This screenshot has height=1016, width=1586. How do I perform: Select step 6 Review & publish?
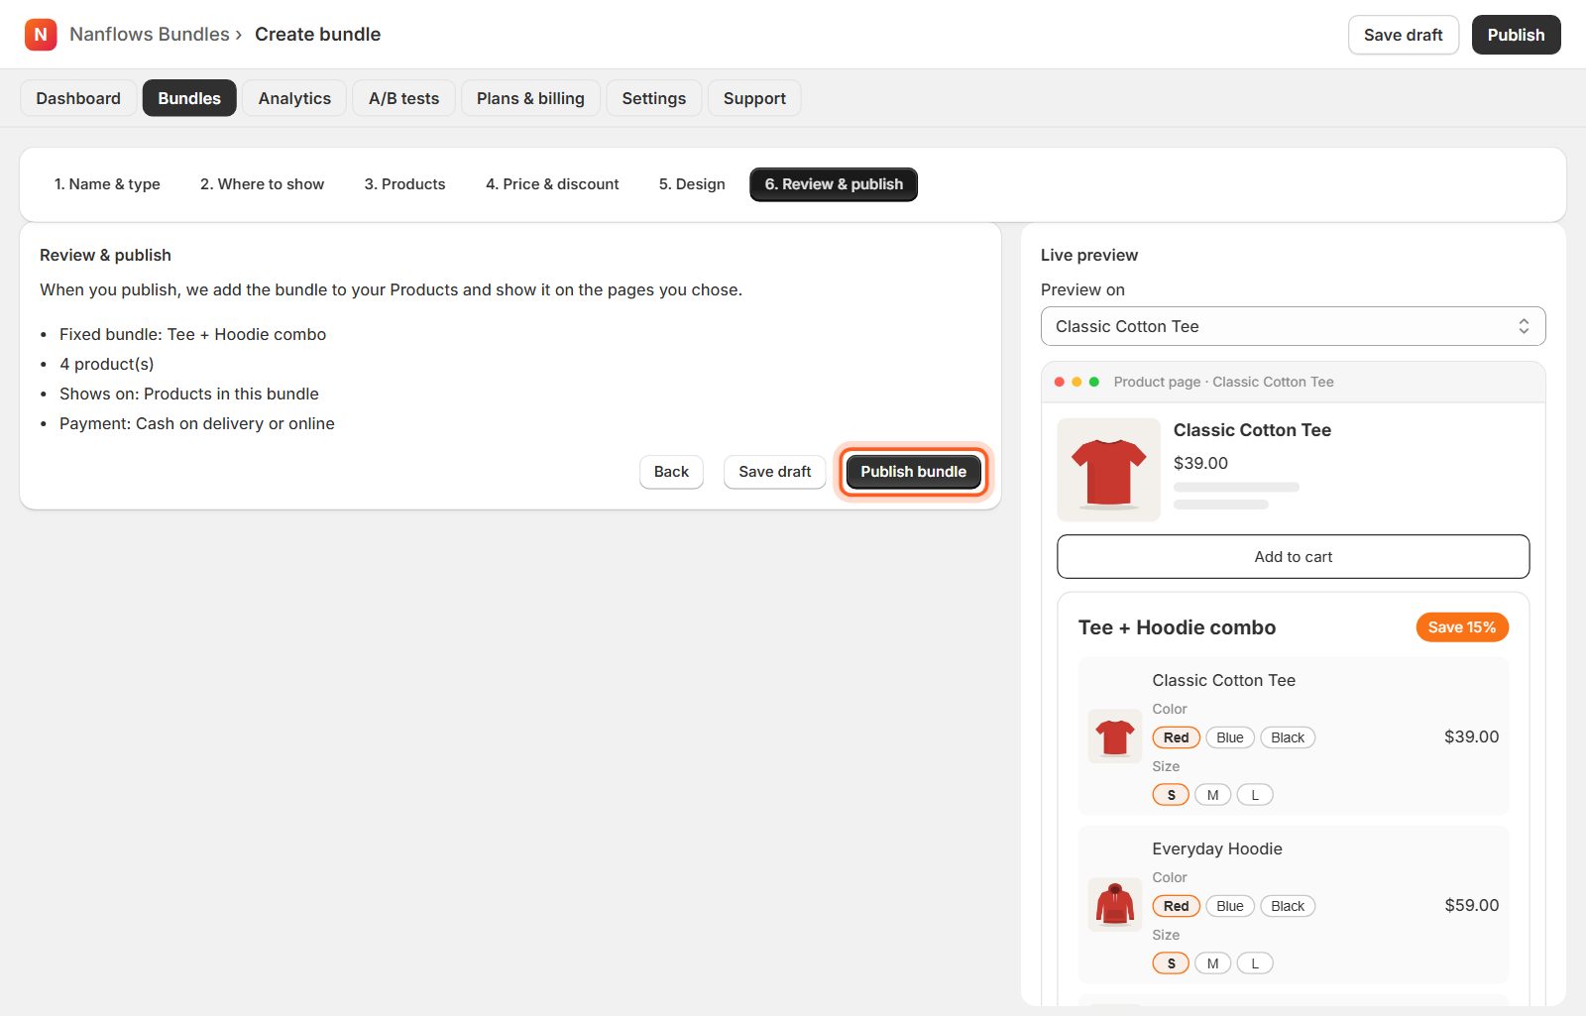pyautogui.click(x=834, y=184)
